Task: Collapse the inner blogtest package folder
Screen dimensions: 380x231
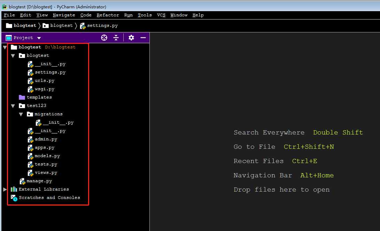Action: tap(13, 56)
